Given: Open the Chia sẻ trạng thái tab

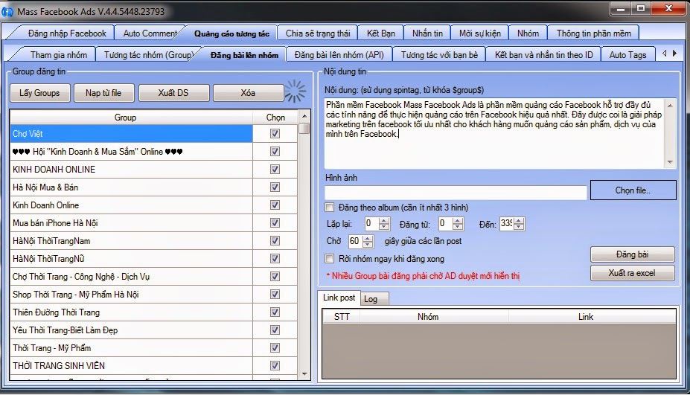Looking at the screenshot, I should point(318,33).
